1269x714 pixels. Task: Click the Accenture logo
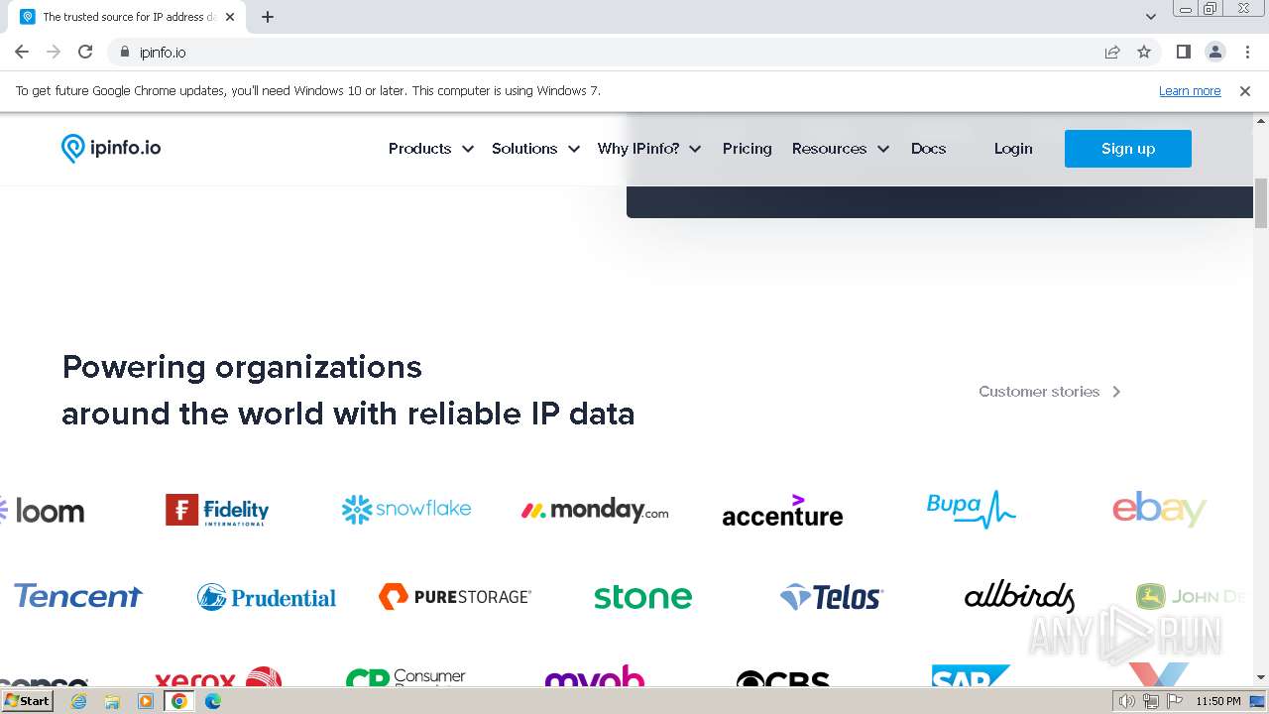pos(782,510)
